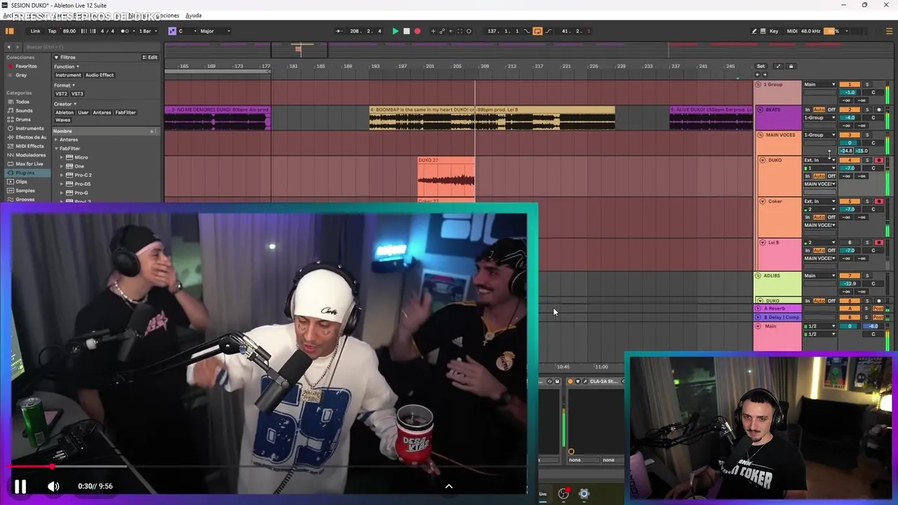
Task: Toggle the metronome icon
Action: pyautogui.click(x=125, y=31)
